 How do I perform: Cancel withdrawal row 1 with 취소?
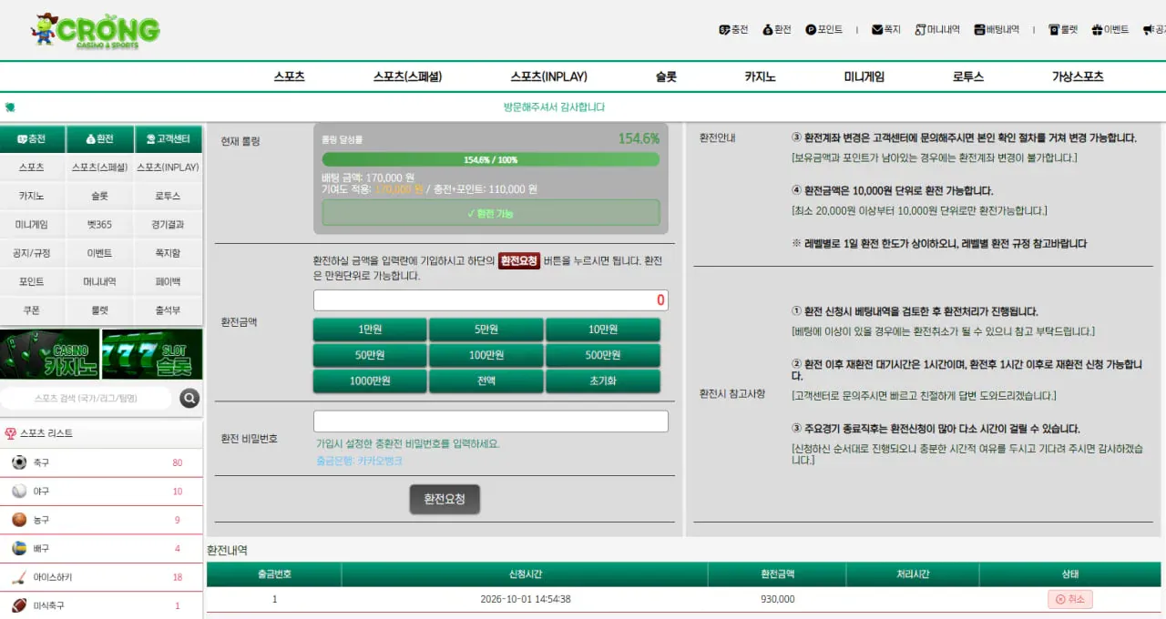tap(1070, 599)
